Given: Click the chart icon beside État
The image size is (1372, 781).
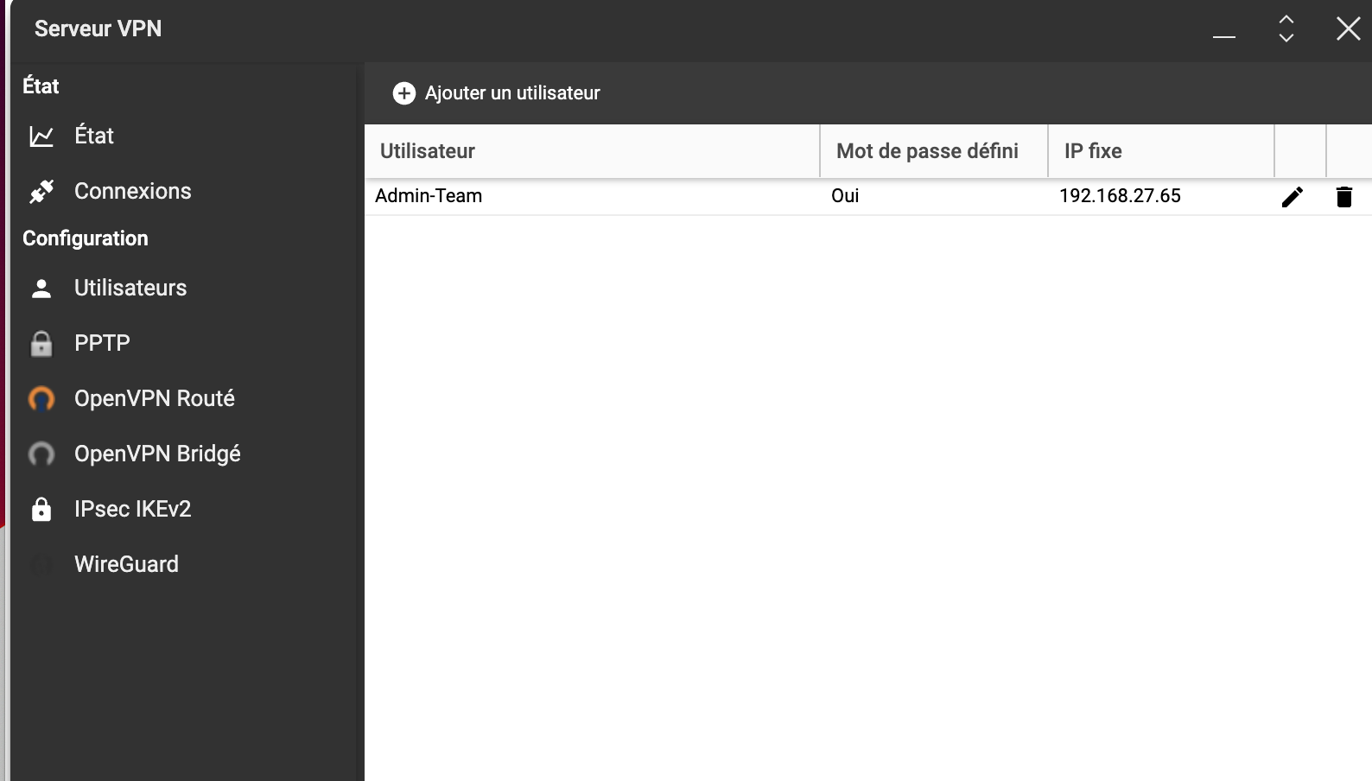Looking at the screenshot, I should pos(41,137).
